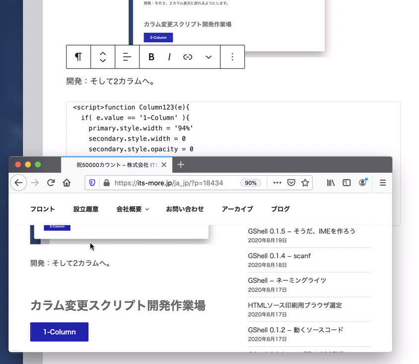The height and width of the screenshot is (364, 419).
Task: Open a new browser tab
Action: 181,165
